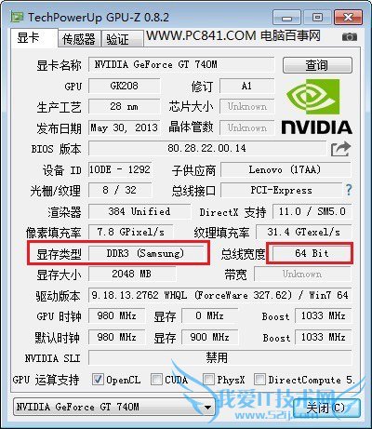Click the camera screenshot icon

click(350, 37)
